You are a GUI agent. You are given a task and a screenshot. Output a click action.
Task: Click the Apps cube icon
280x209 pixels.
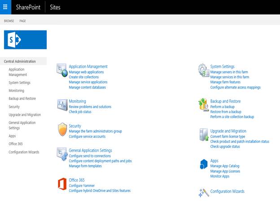[204, 164]
